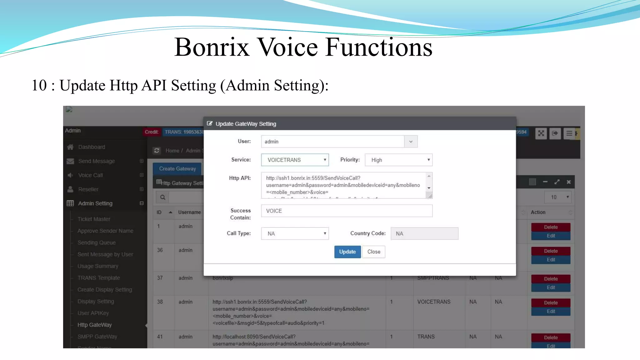The height and width of the screenshot is (360, 640).
Task: Edit gateway row with ID 38
Action: click(x=551, y=312)
